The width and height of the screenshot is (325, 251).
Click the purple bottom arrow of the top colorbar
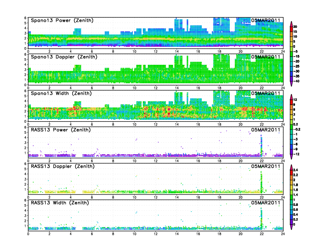pos(291,84)
